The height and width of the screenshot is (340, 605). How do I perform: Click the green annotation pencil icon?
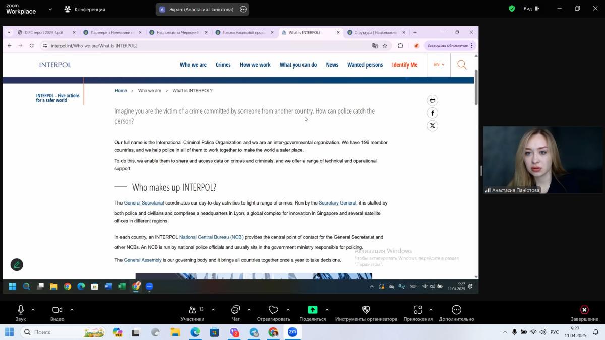(17, 264)
